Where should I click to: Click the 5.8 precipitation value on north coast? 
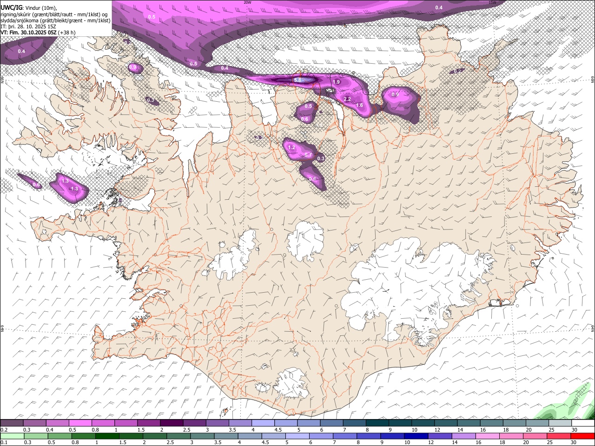coord(298,80)
